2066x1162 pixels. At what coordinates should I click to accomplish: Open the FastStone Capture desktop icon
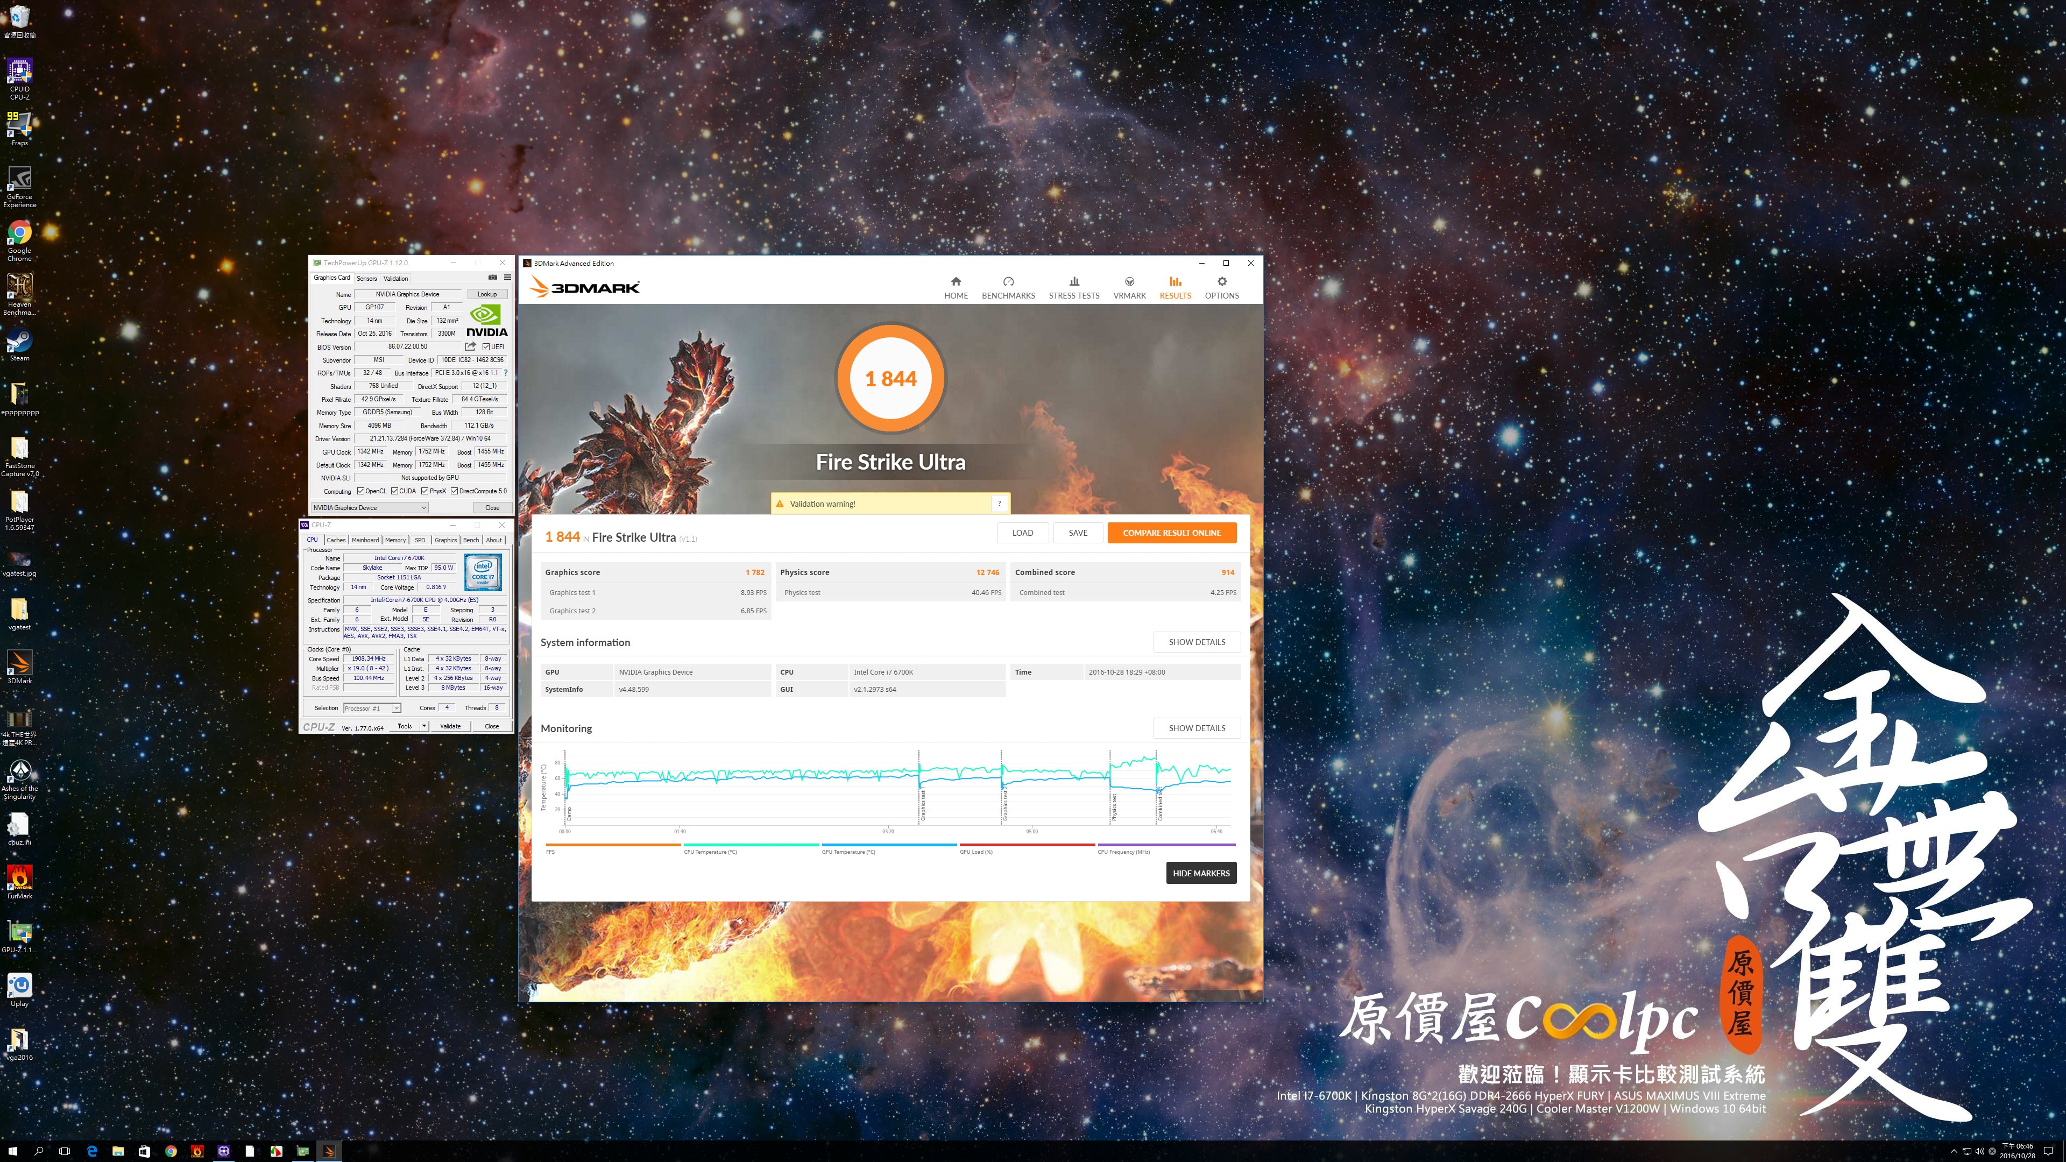19,456
